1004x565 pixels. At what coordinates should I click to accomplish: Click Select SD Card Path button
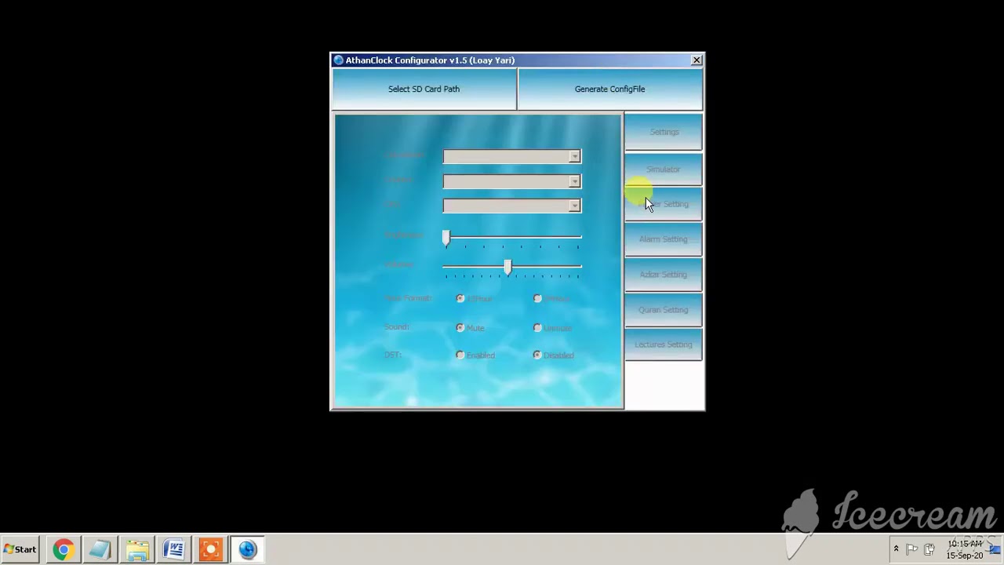[424, 89]
